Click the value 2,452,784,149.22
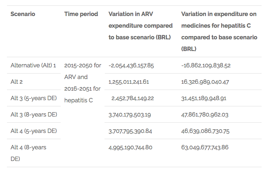 133,98
